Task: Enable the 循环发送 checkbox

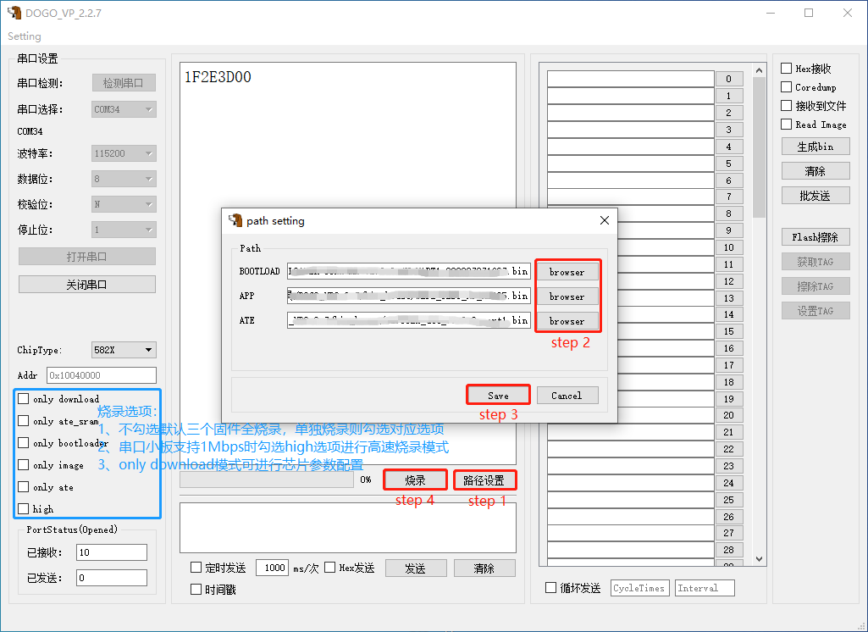Action: pyautogui.click(x=550, y=588)
